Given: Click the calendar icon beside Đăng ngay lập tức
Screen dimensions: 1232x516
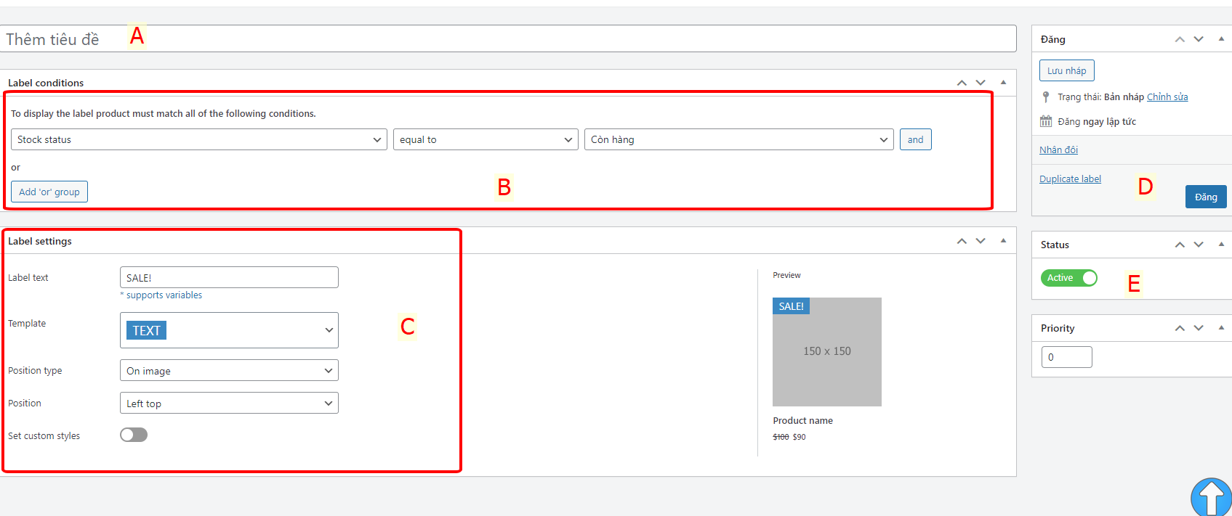Looking at the screenshot, I should pyautogui.click(x=1046, y=121).
